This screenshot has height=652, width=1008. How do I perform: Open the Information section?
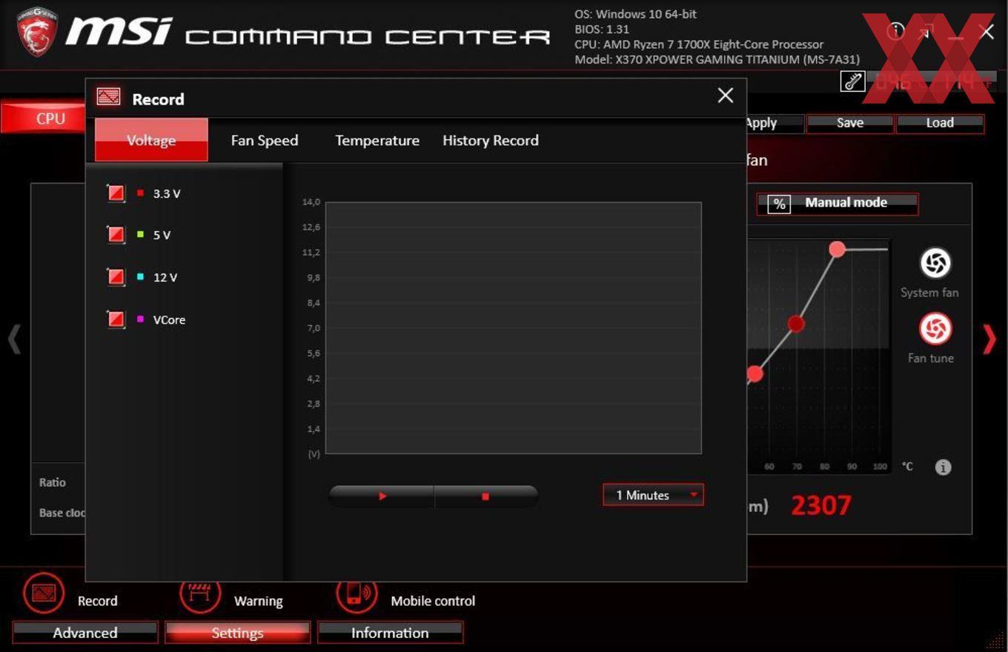click(390, 633)
